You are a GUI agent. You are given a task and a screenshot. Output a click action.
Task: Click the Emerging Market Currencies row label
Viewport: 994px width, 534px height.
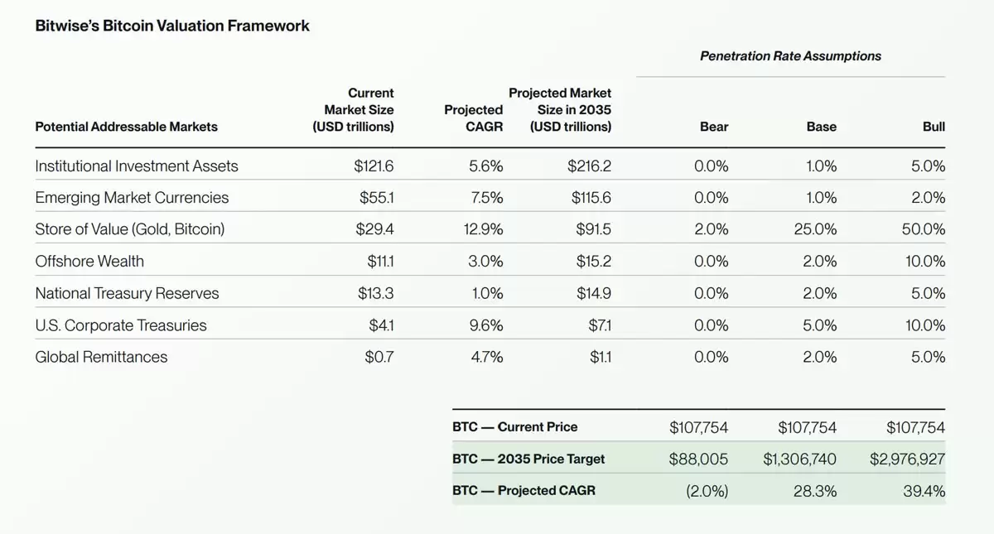(x=132, y=198)
